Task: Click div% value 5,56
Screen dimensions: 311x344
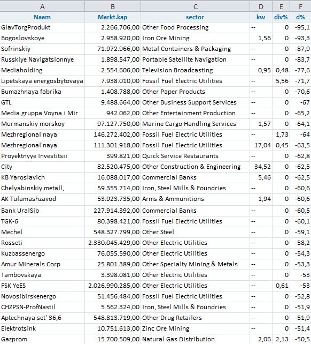Action: [281, 81]
